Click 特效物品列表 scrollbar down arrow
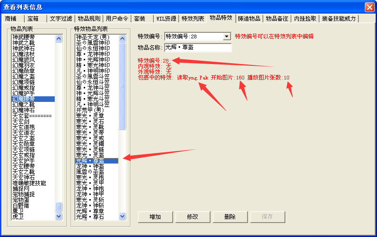Screen dimensions: 377x237 (x=123, y=216)
